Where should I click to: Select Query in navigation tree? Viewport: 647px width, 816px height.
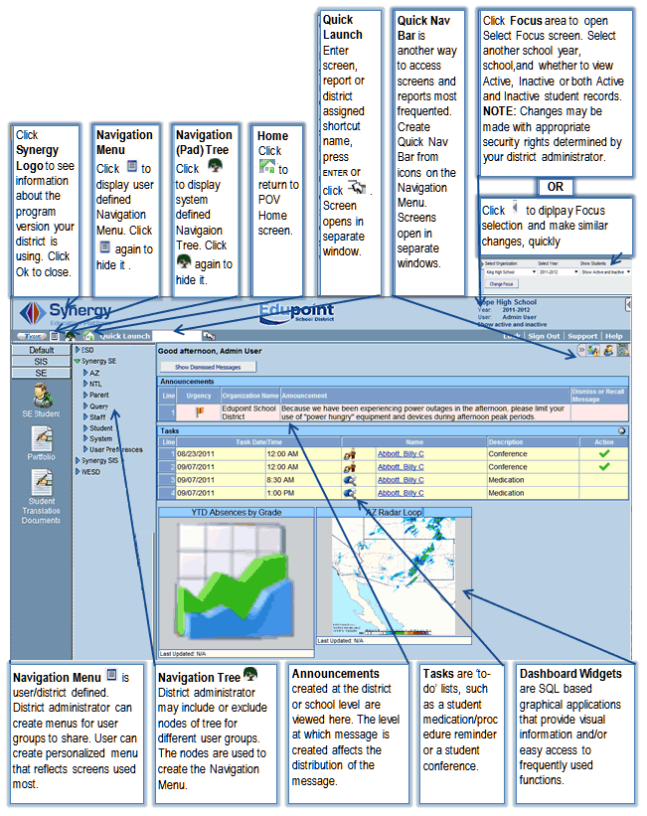(x=99, y=407)
